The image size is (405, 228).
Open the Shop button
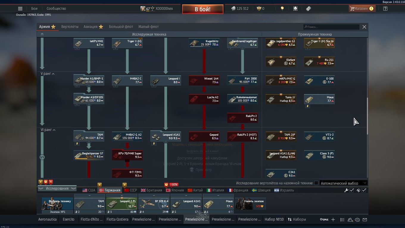pyautogui.click(x=362, y=9)
